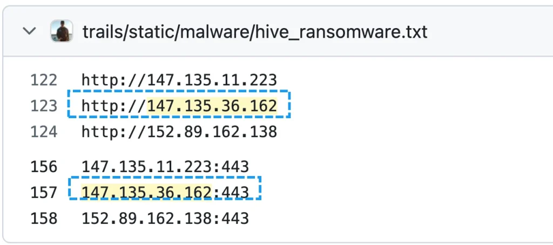This screenshot has height=245, width=553.
Task: Select line number 156
Action: 44,167
